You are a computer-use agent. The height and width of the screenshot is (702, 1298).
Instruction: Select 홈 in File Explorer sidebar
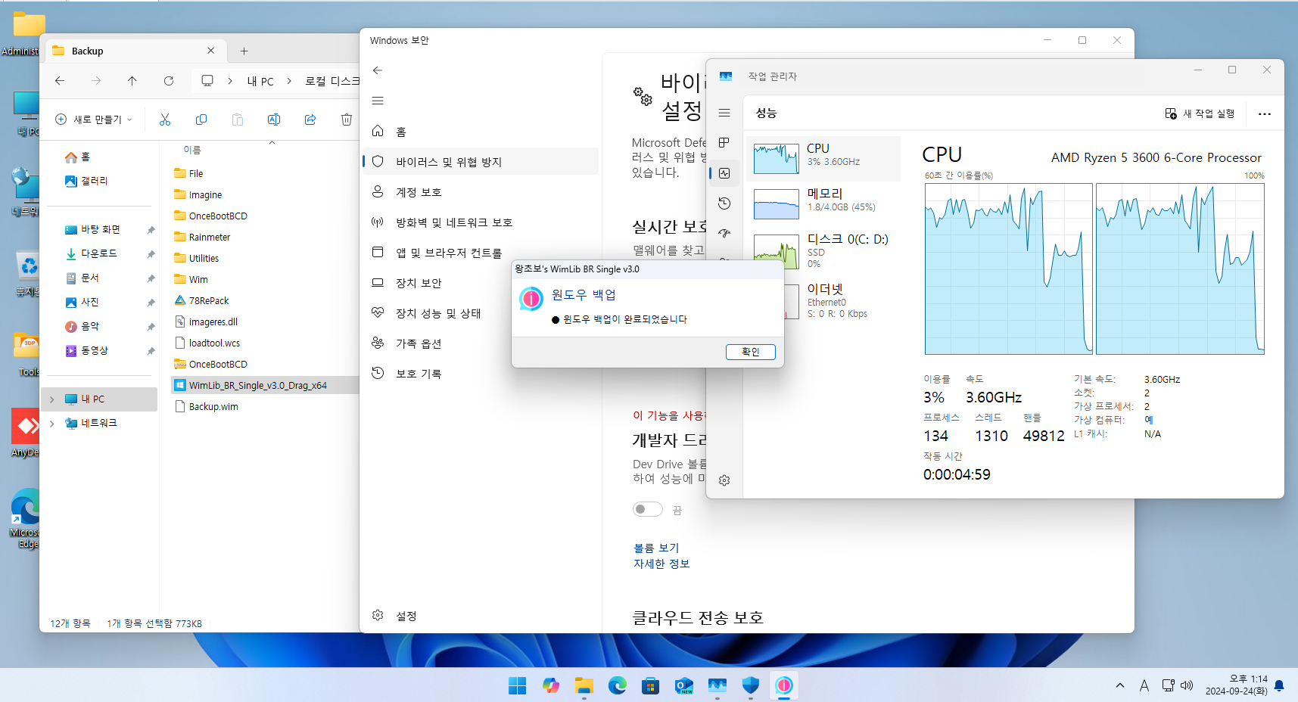[x=78, y=157]
